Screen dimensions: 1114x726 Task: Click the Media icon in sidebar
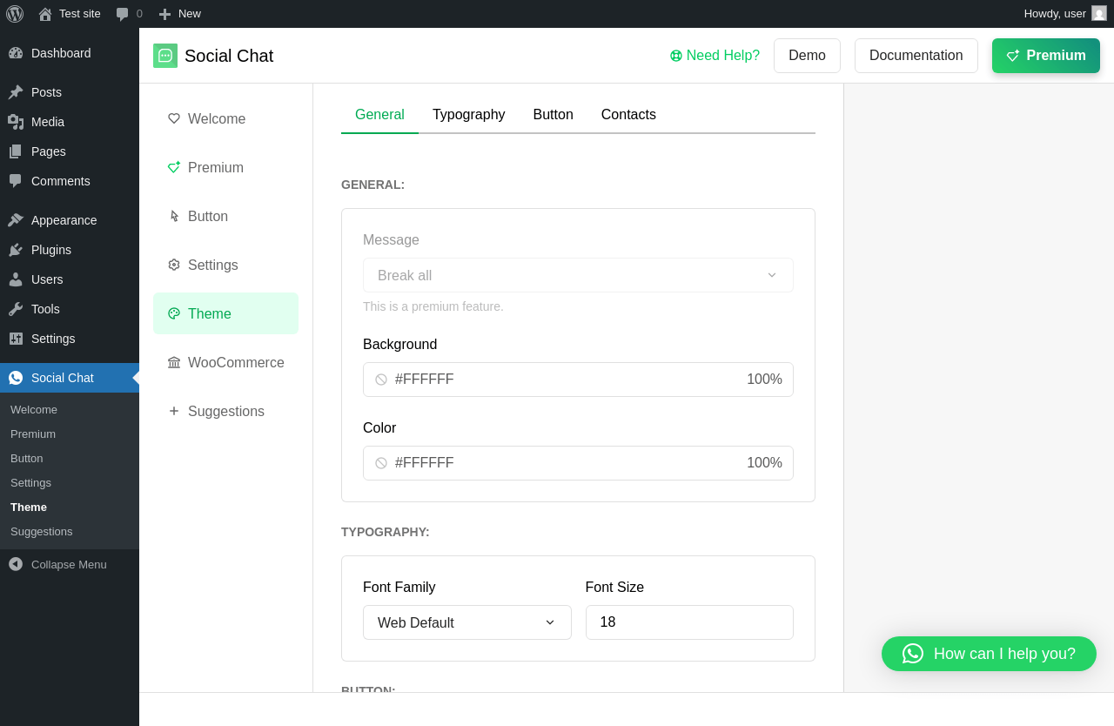(x=16, y=122)
